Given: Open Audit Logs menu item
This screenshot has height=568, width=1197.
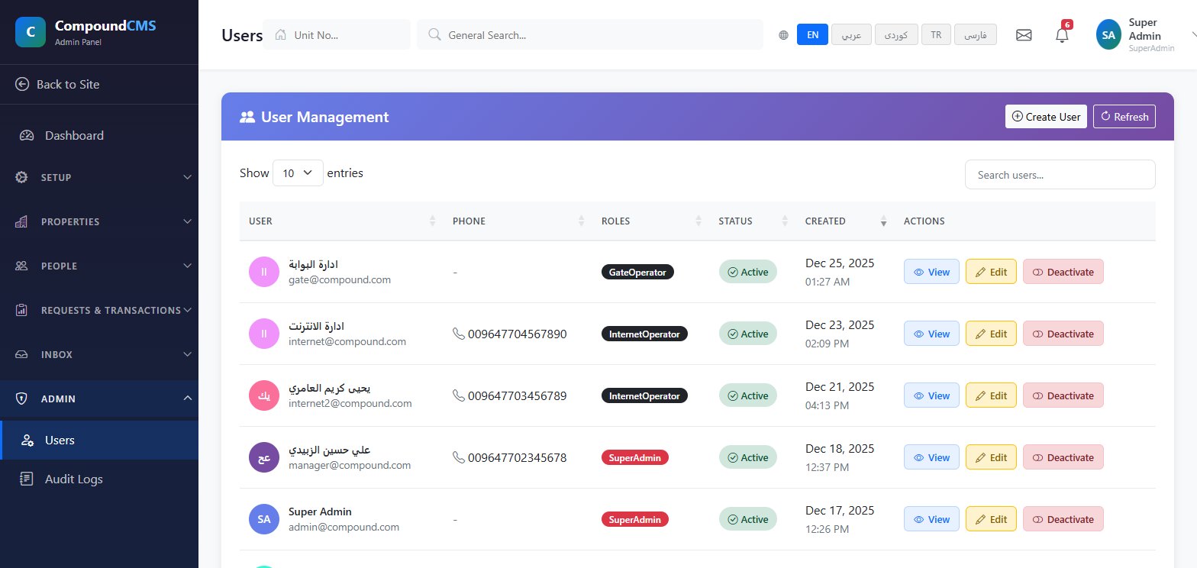Looking at the screenshot, I should 99,479.
